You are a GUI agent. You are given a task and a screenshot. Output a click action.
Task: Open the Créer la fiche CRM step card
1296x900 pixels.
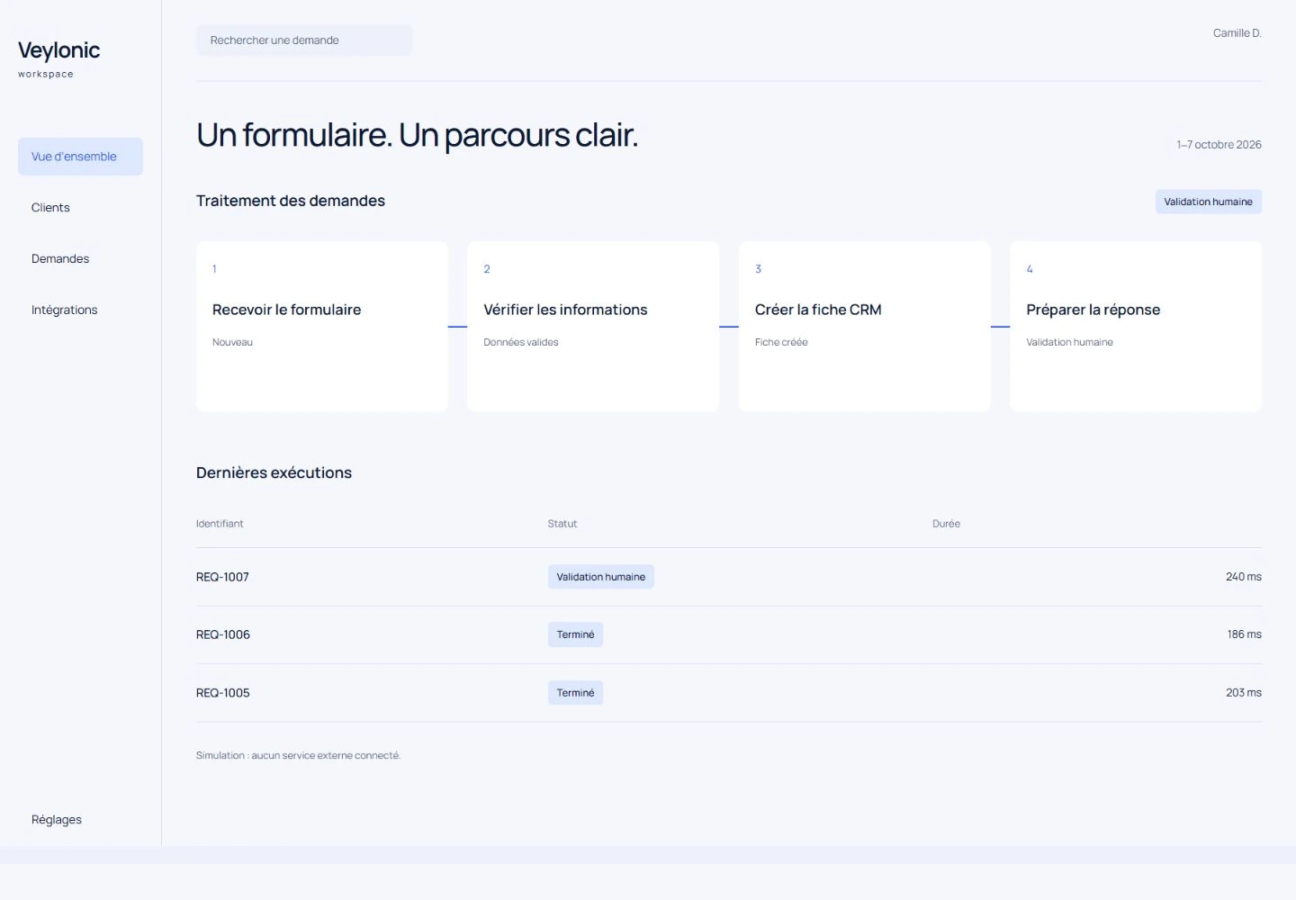[864, 326]
